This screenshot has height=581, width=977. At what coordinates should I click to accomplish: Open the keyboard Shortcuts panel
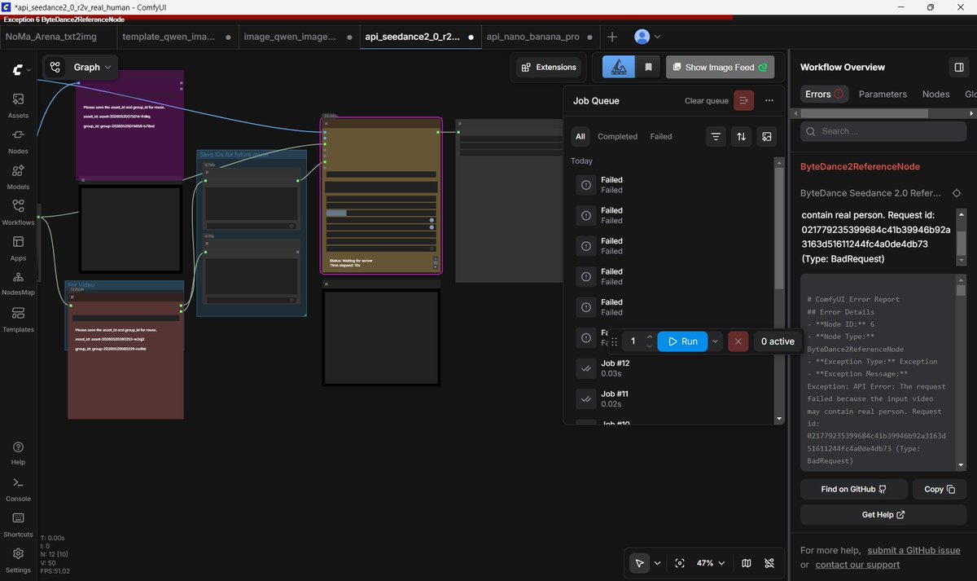pos(18,524)
